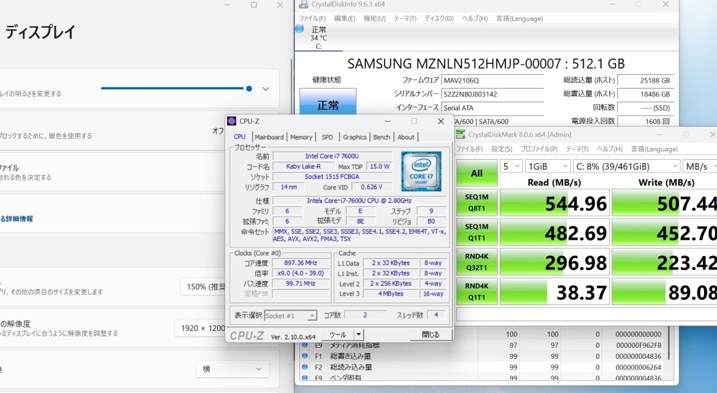Image resolution: width=717 pixels, height=393 pixels.
Task: Click the 閉じる button in CPU-Z
Action: click(431, 335)
